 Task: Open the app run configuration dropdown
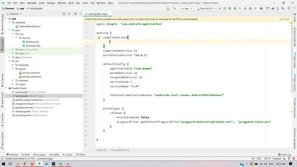pyautogui.click(x=187, y=8)
